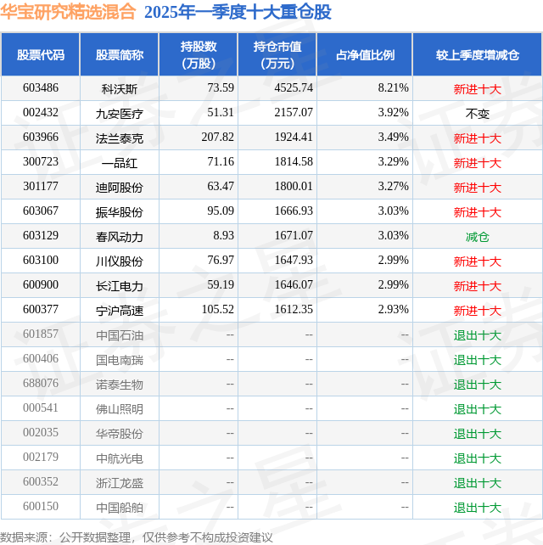Select stock code 600352
This screenshot has height=545, width=543.
point(41,483)
